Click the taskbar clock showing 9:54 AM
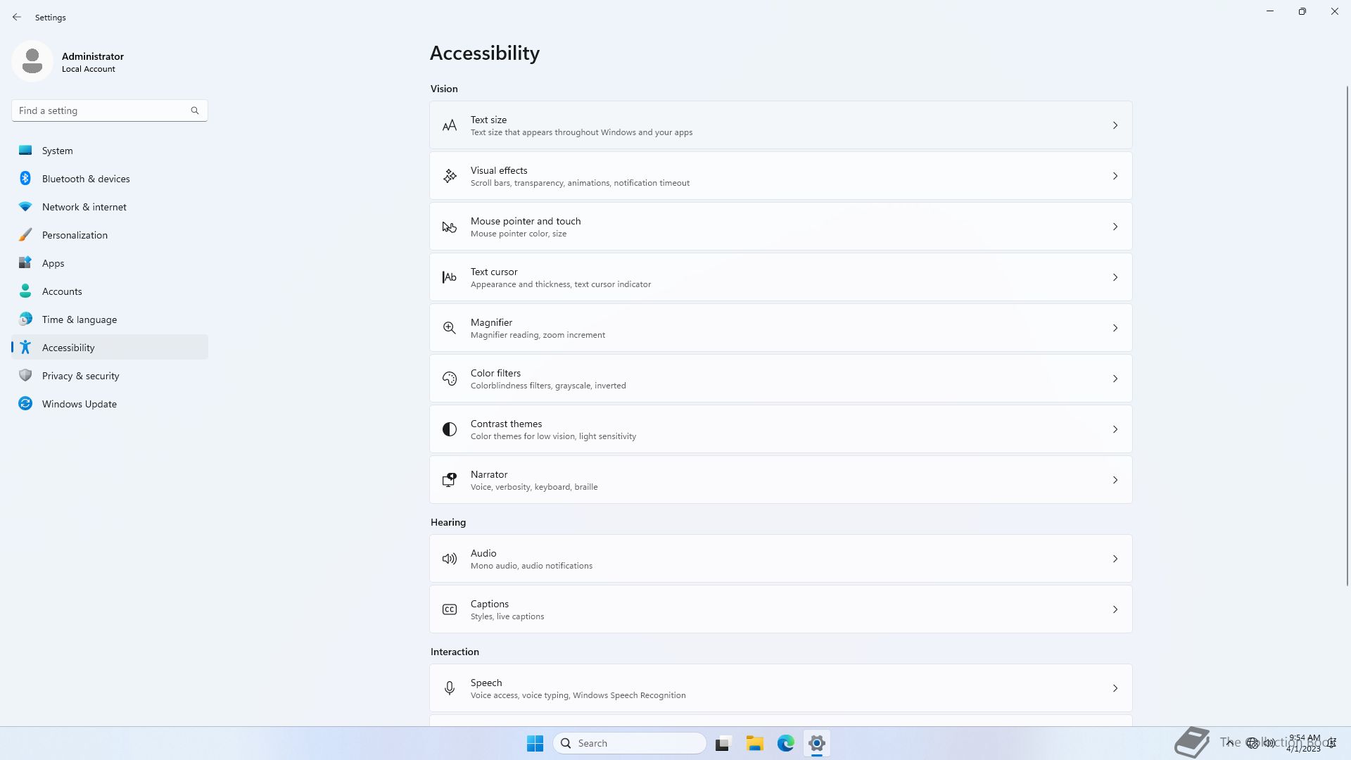 pyautogui.click(x=1304, y=743)
